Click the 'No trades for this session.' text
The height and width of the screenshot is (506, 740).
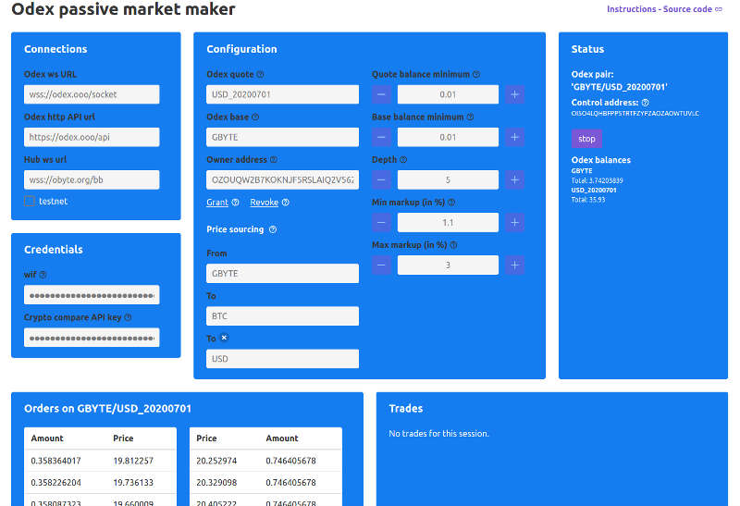point(438,433)
